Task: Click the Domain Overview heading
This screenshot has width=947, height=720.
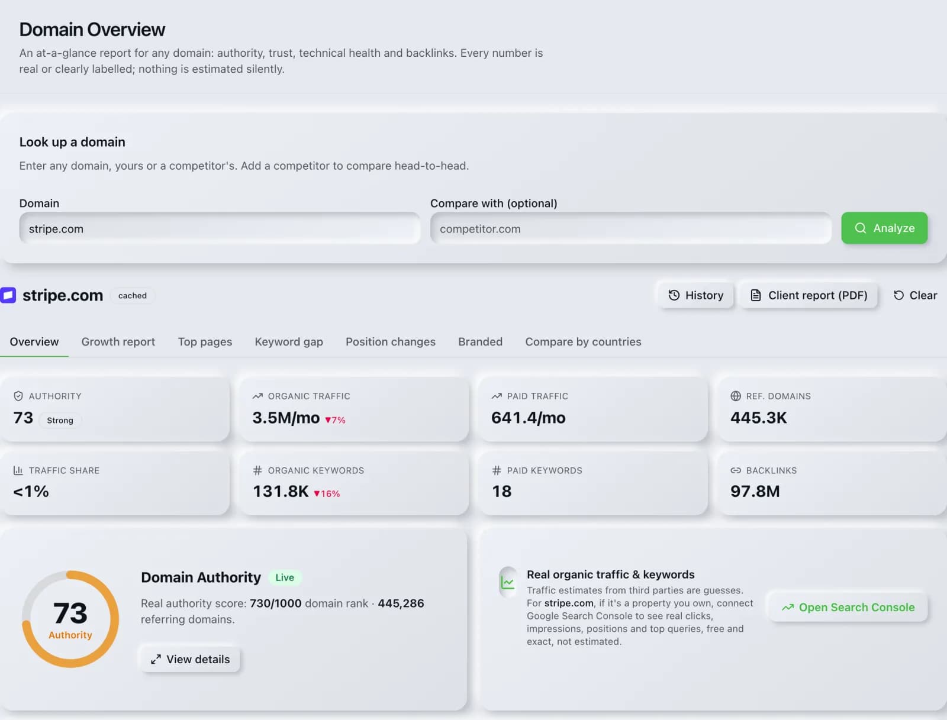Action: point(92,30)
